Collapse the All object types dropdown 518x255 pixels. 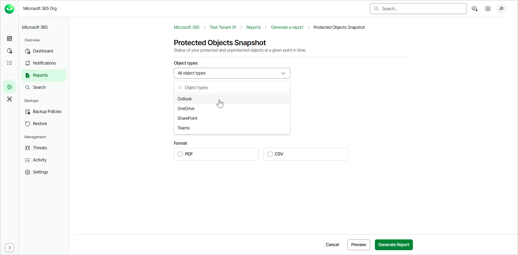click(x=232, y=73)
